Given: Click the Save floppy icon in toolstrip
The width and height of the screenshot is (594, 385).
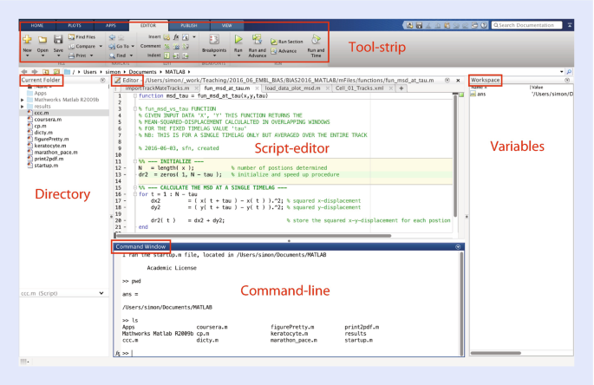Looking at the screenshot, I should (58, 39).
